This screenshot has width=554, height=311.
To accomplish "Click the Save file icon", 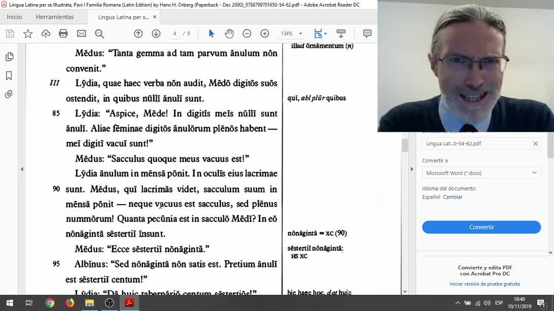I will click(10, 33).
